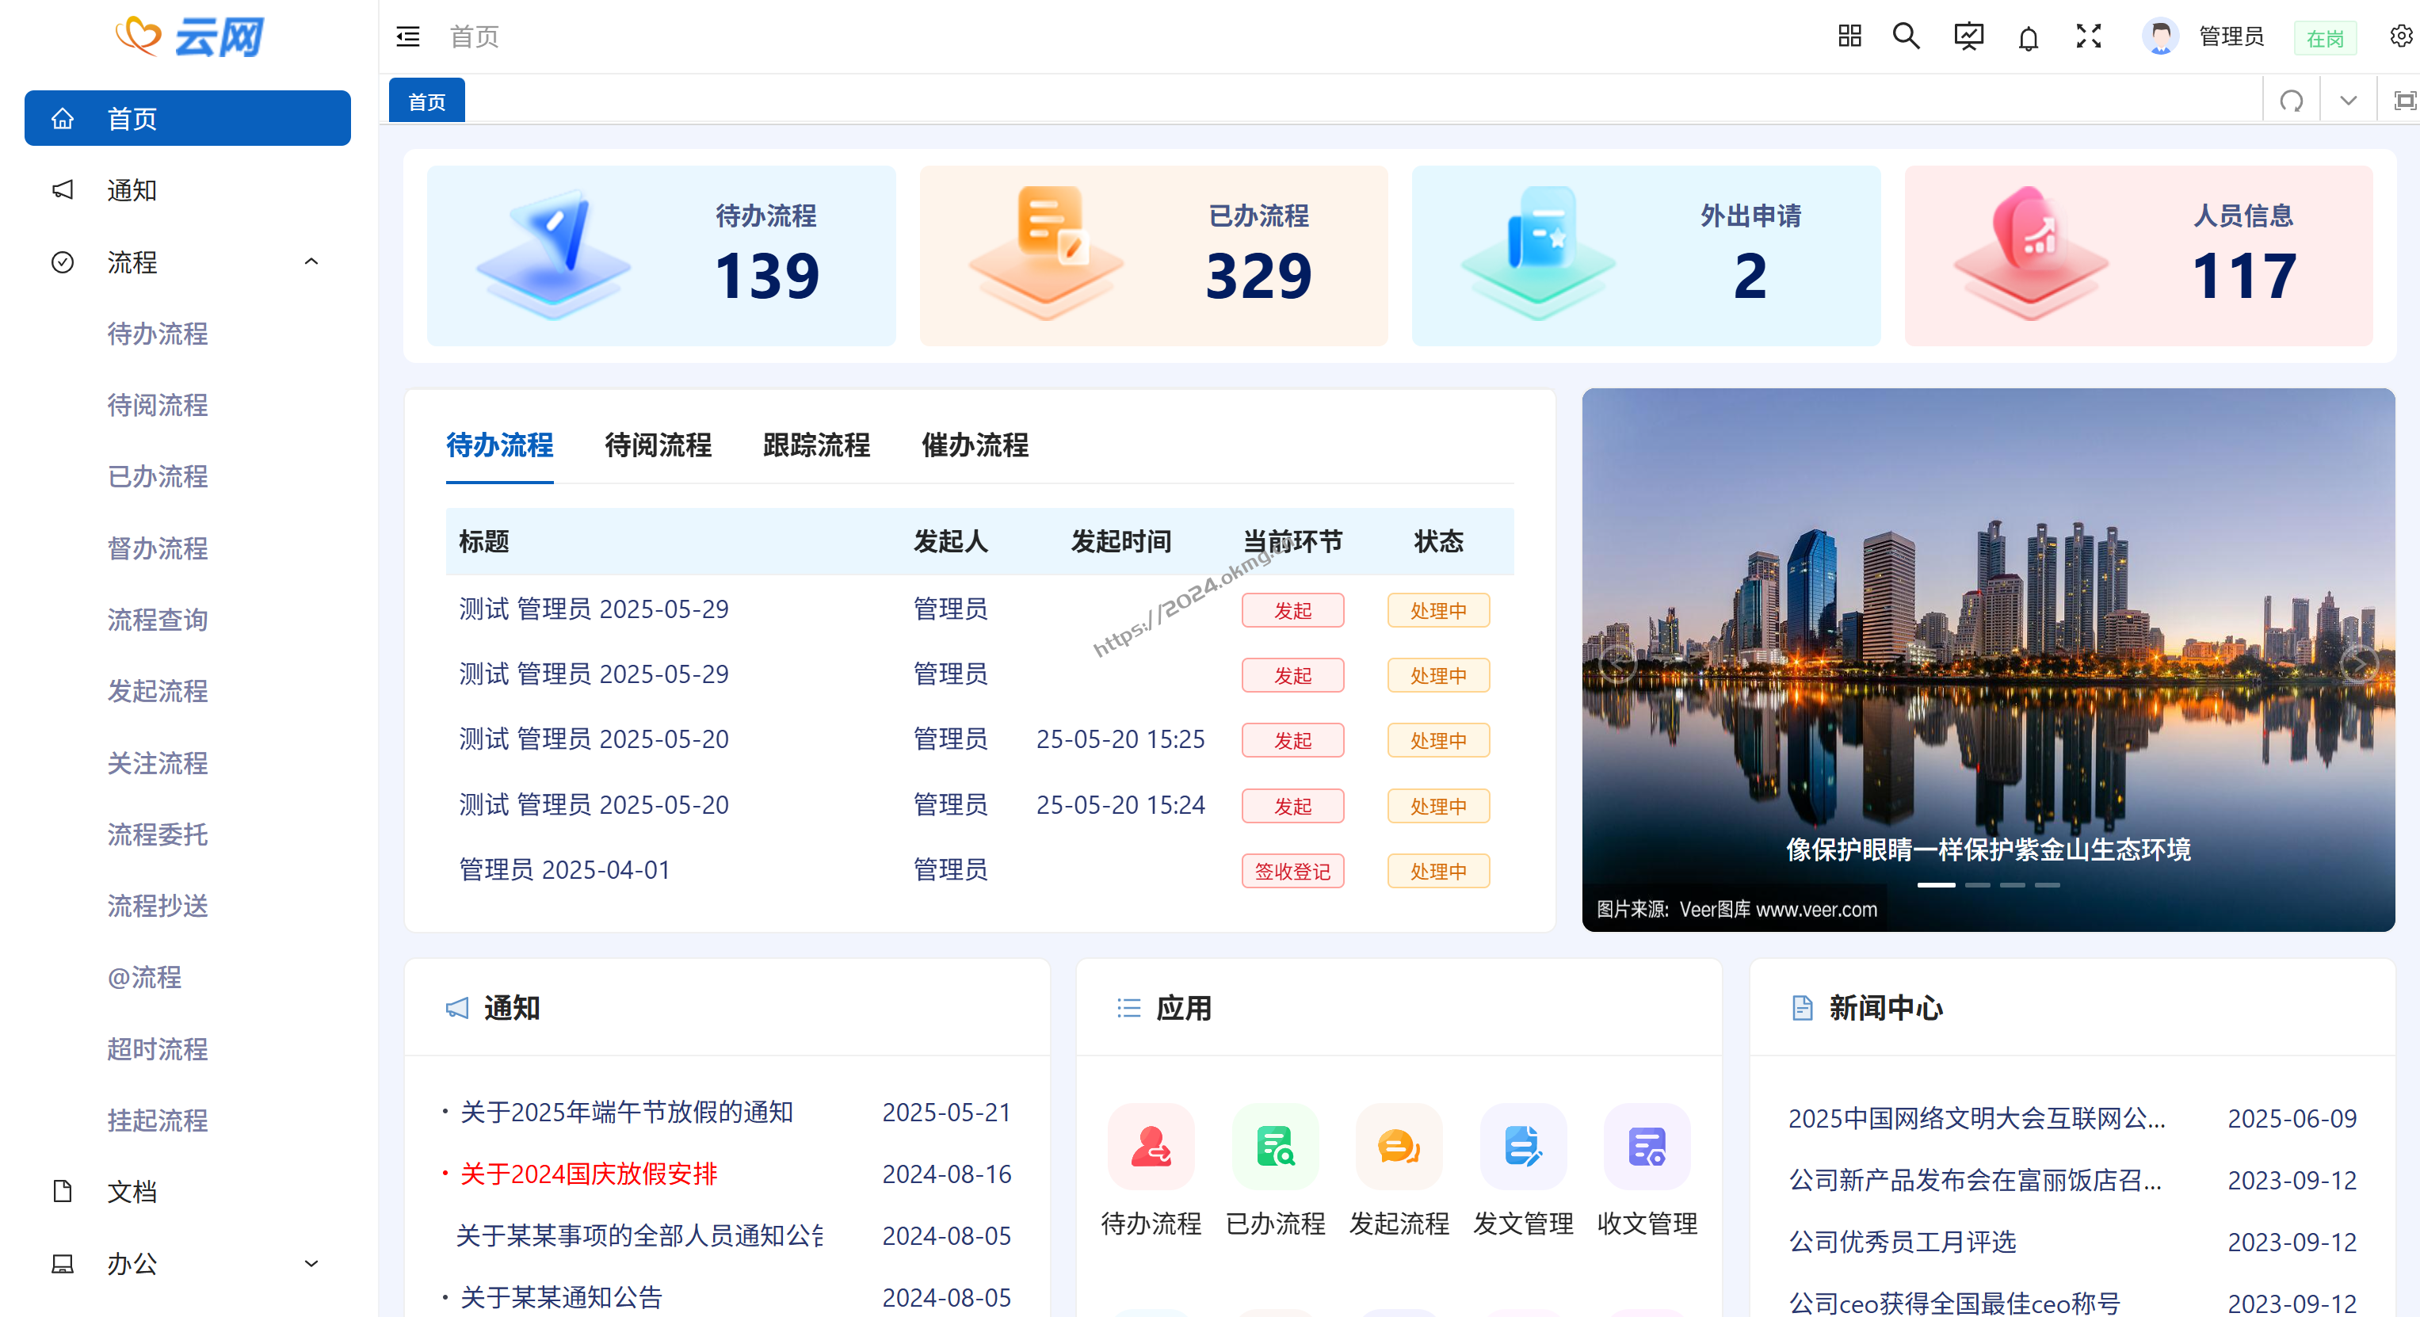The height and width of the screenshot is (1317, 2420).
Task: Enter fullscreen mode via the expand icon
Action: coord(2087,36)
